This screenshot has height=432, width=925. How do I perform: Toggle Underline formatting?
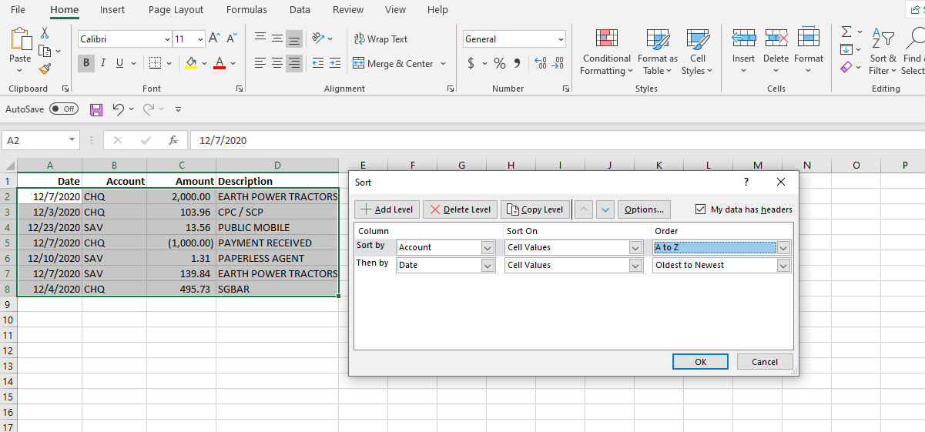click(x=120, y=63)
